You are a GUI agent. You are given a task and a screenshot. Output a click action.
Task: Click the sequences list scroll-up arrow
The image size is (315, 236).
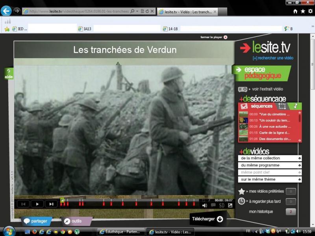pyautogui.click(x=300, y=113)
